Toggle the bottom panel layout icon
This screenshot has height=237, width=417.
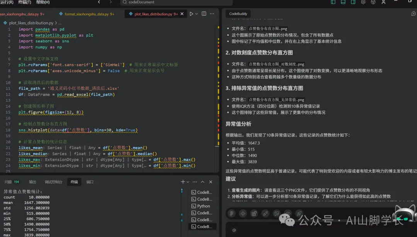click(343, 2)
